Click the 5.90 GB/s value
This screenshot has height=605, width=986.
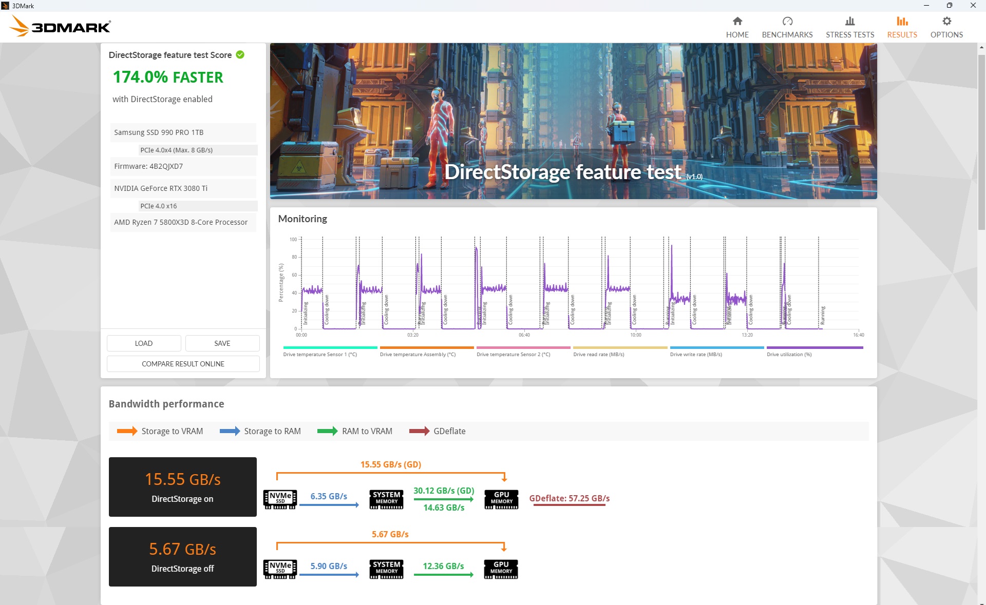point(329,566)
